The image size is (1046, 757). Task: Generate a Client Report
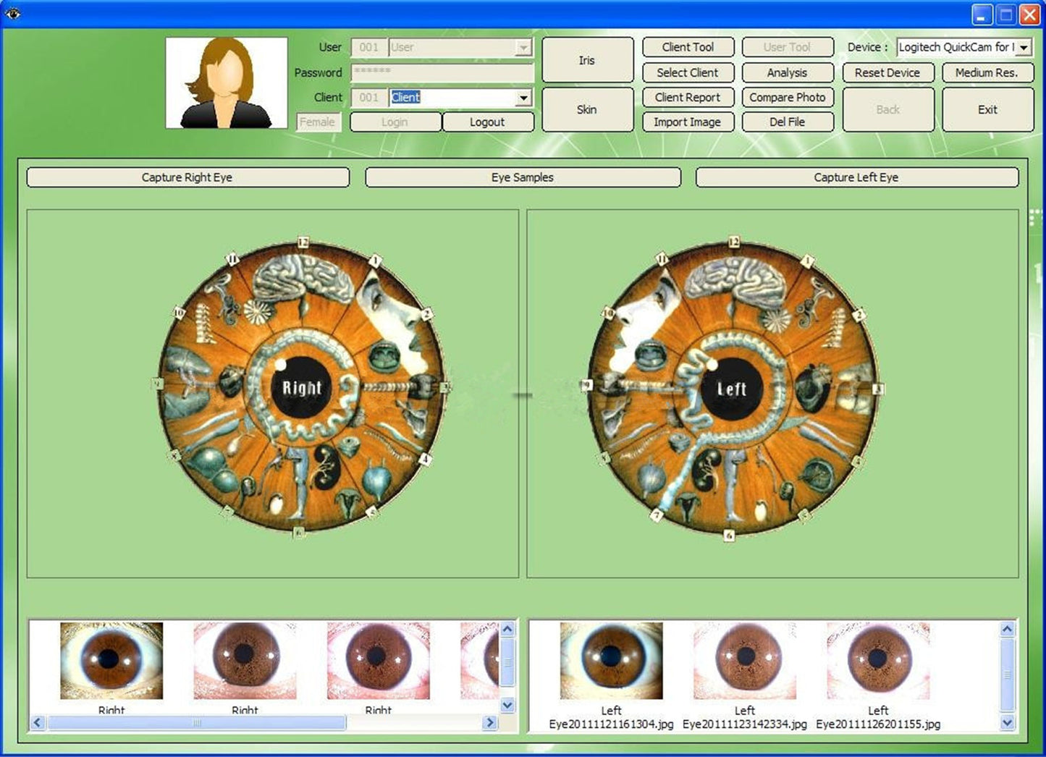tap(688, 97)
